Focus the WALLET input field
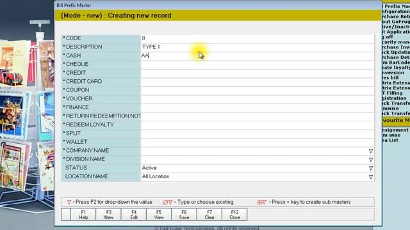410x230 pixels. click(258, 142)
